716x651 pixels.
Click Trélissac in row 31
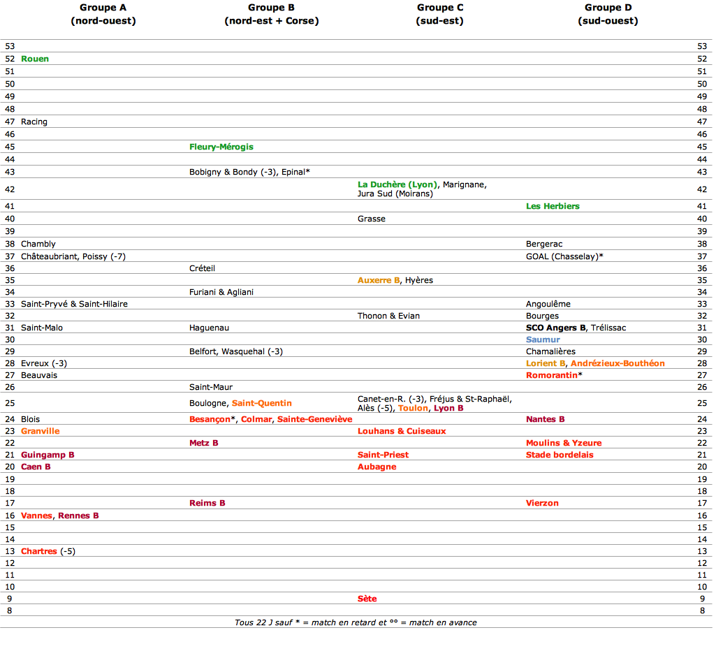point(608,328)
